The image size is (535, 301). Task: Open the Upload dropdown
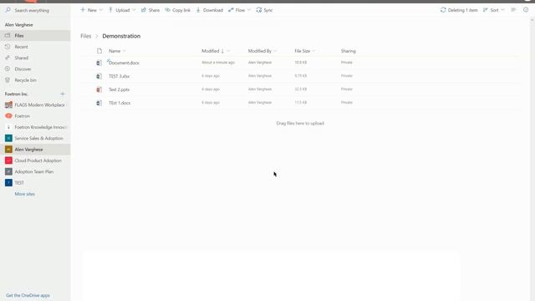pyautogui.click(x=122, y=10)
